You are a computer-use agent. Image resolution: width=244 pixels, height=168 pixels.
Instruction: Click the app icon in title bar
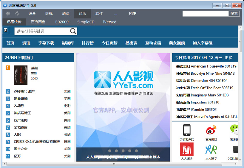[5, 5]
